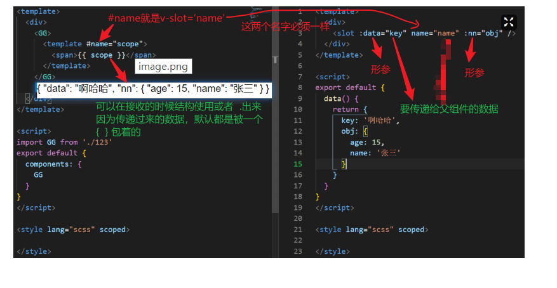Click the name: '张三' line
557x288 pixels.
[x=375, y=154]
